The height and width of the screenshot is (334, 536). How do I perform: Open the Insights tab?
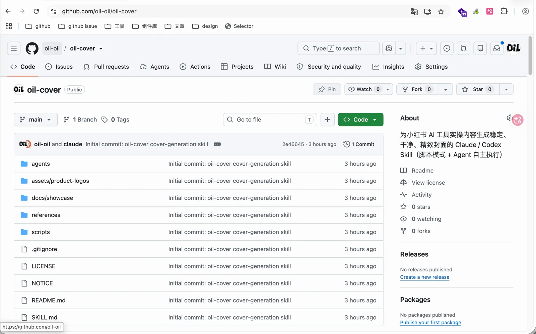[388, 67]
